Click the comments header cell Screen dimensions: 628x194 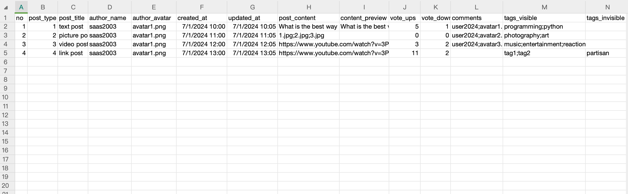[x=476, y=18]
